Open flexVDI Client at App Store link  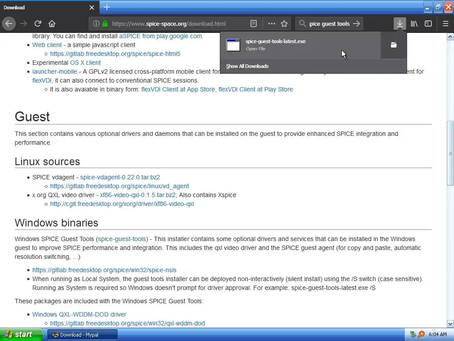coord(178,89)
